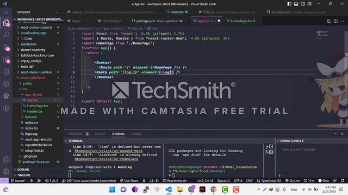Expand react-course-projects folder

pos(36,28)
